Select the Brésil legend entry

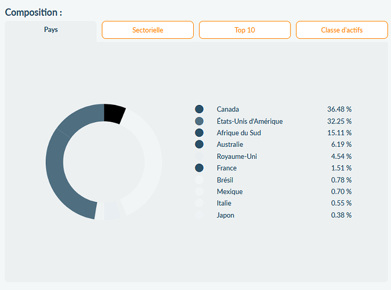(x=225, y=180)
